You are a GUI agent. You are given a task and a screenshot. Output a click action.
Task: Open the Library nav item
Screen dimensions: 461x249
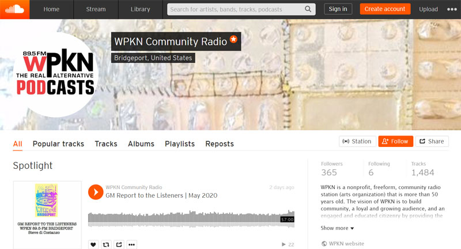[140, 9]
